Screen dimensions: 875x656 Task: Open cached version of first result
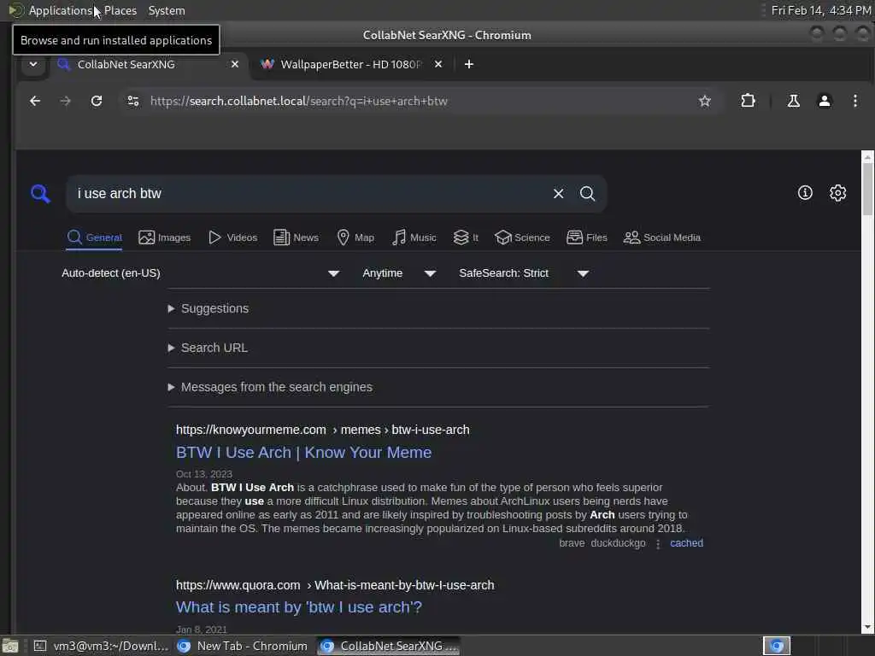[x=686, y=543]
